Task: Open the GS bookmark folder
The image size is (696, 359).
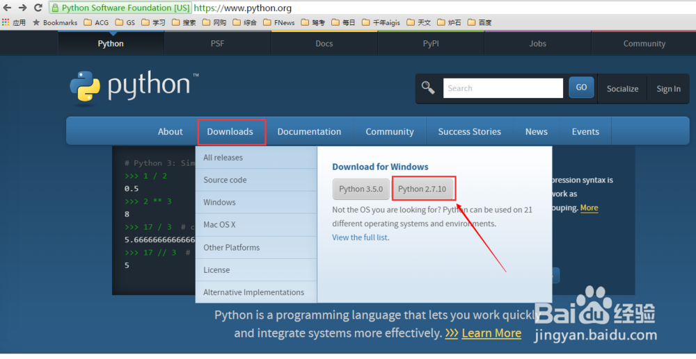Action: pos(125,22)
